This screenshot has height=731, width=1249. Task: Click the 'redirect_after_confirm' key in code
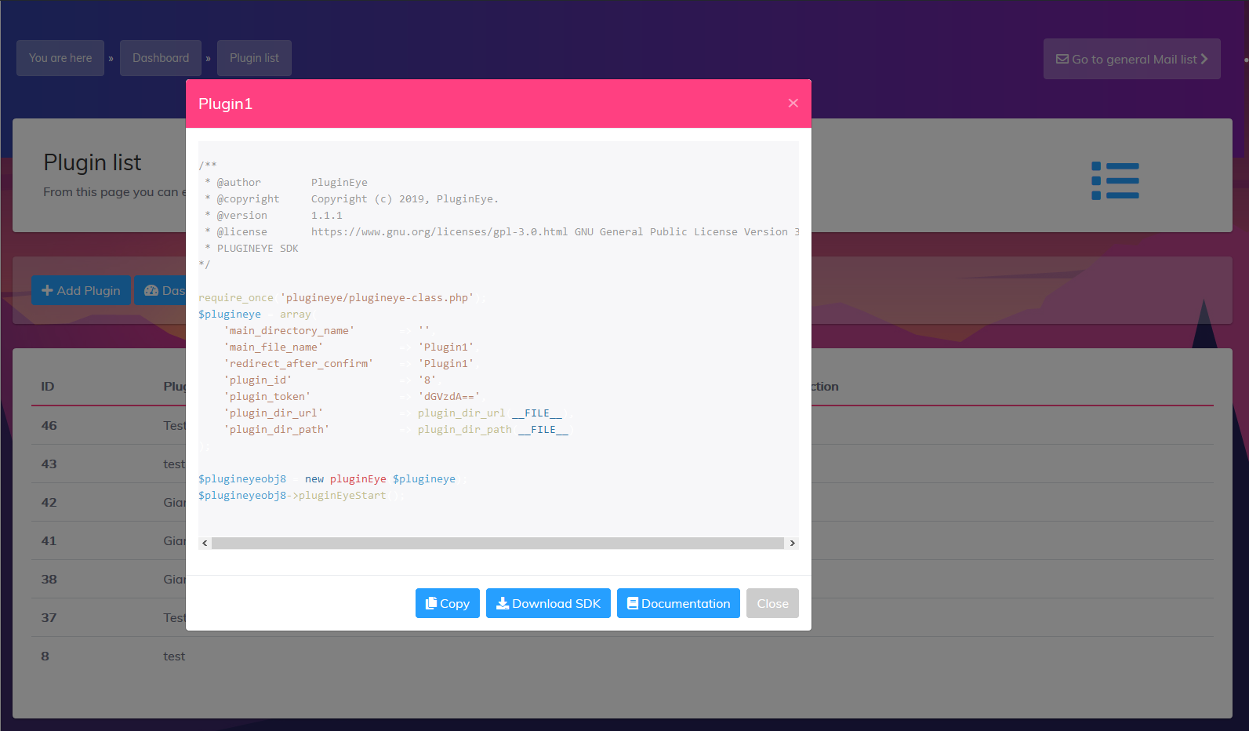click(298, 363)
